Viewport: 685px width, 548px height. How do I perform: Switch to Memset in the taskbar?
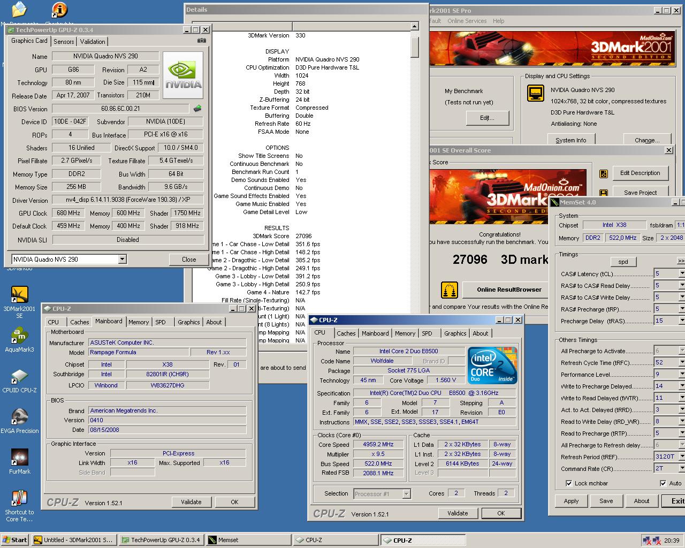point(249,540)
